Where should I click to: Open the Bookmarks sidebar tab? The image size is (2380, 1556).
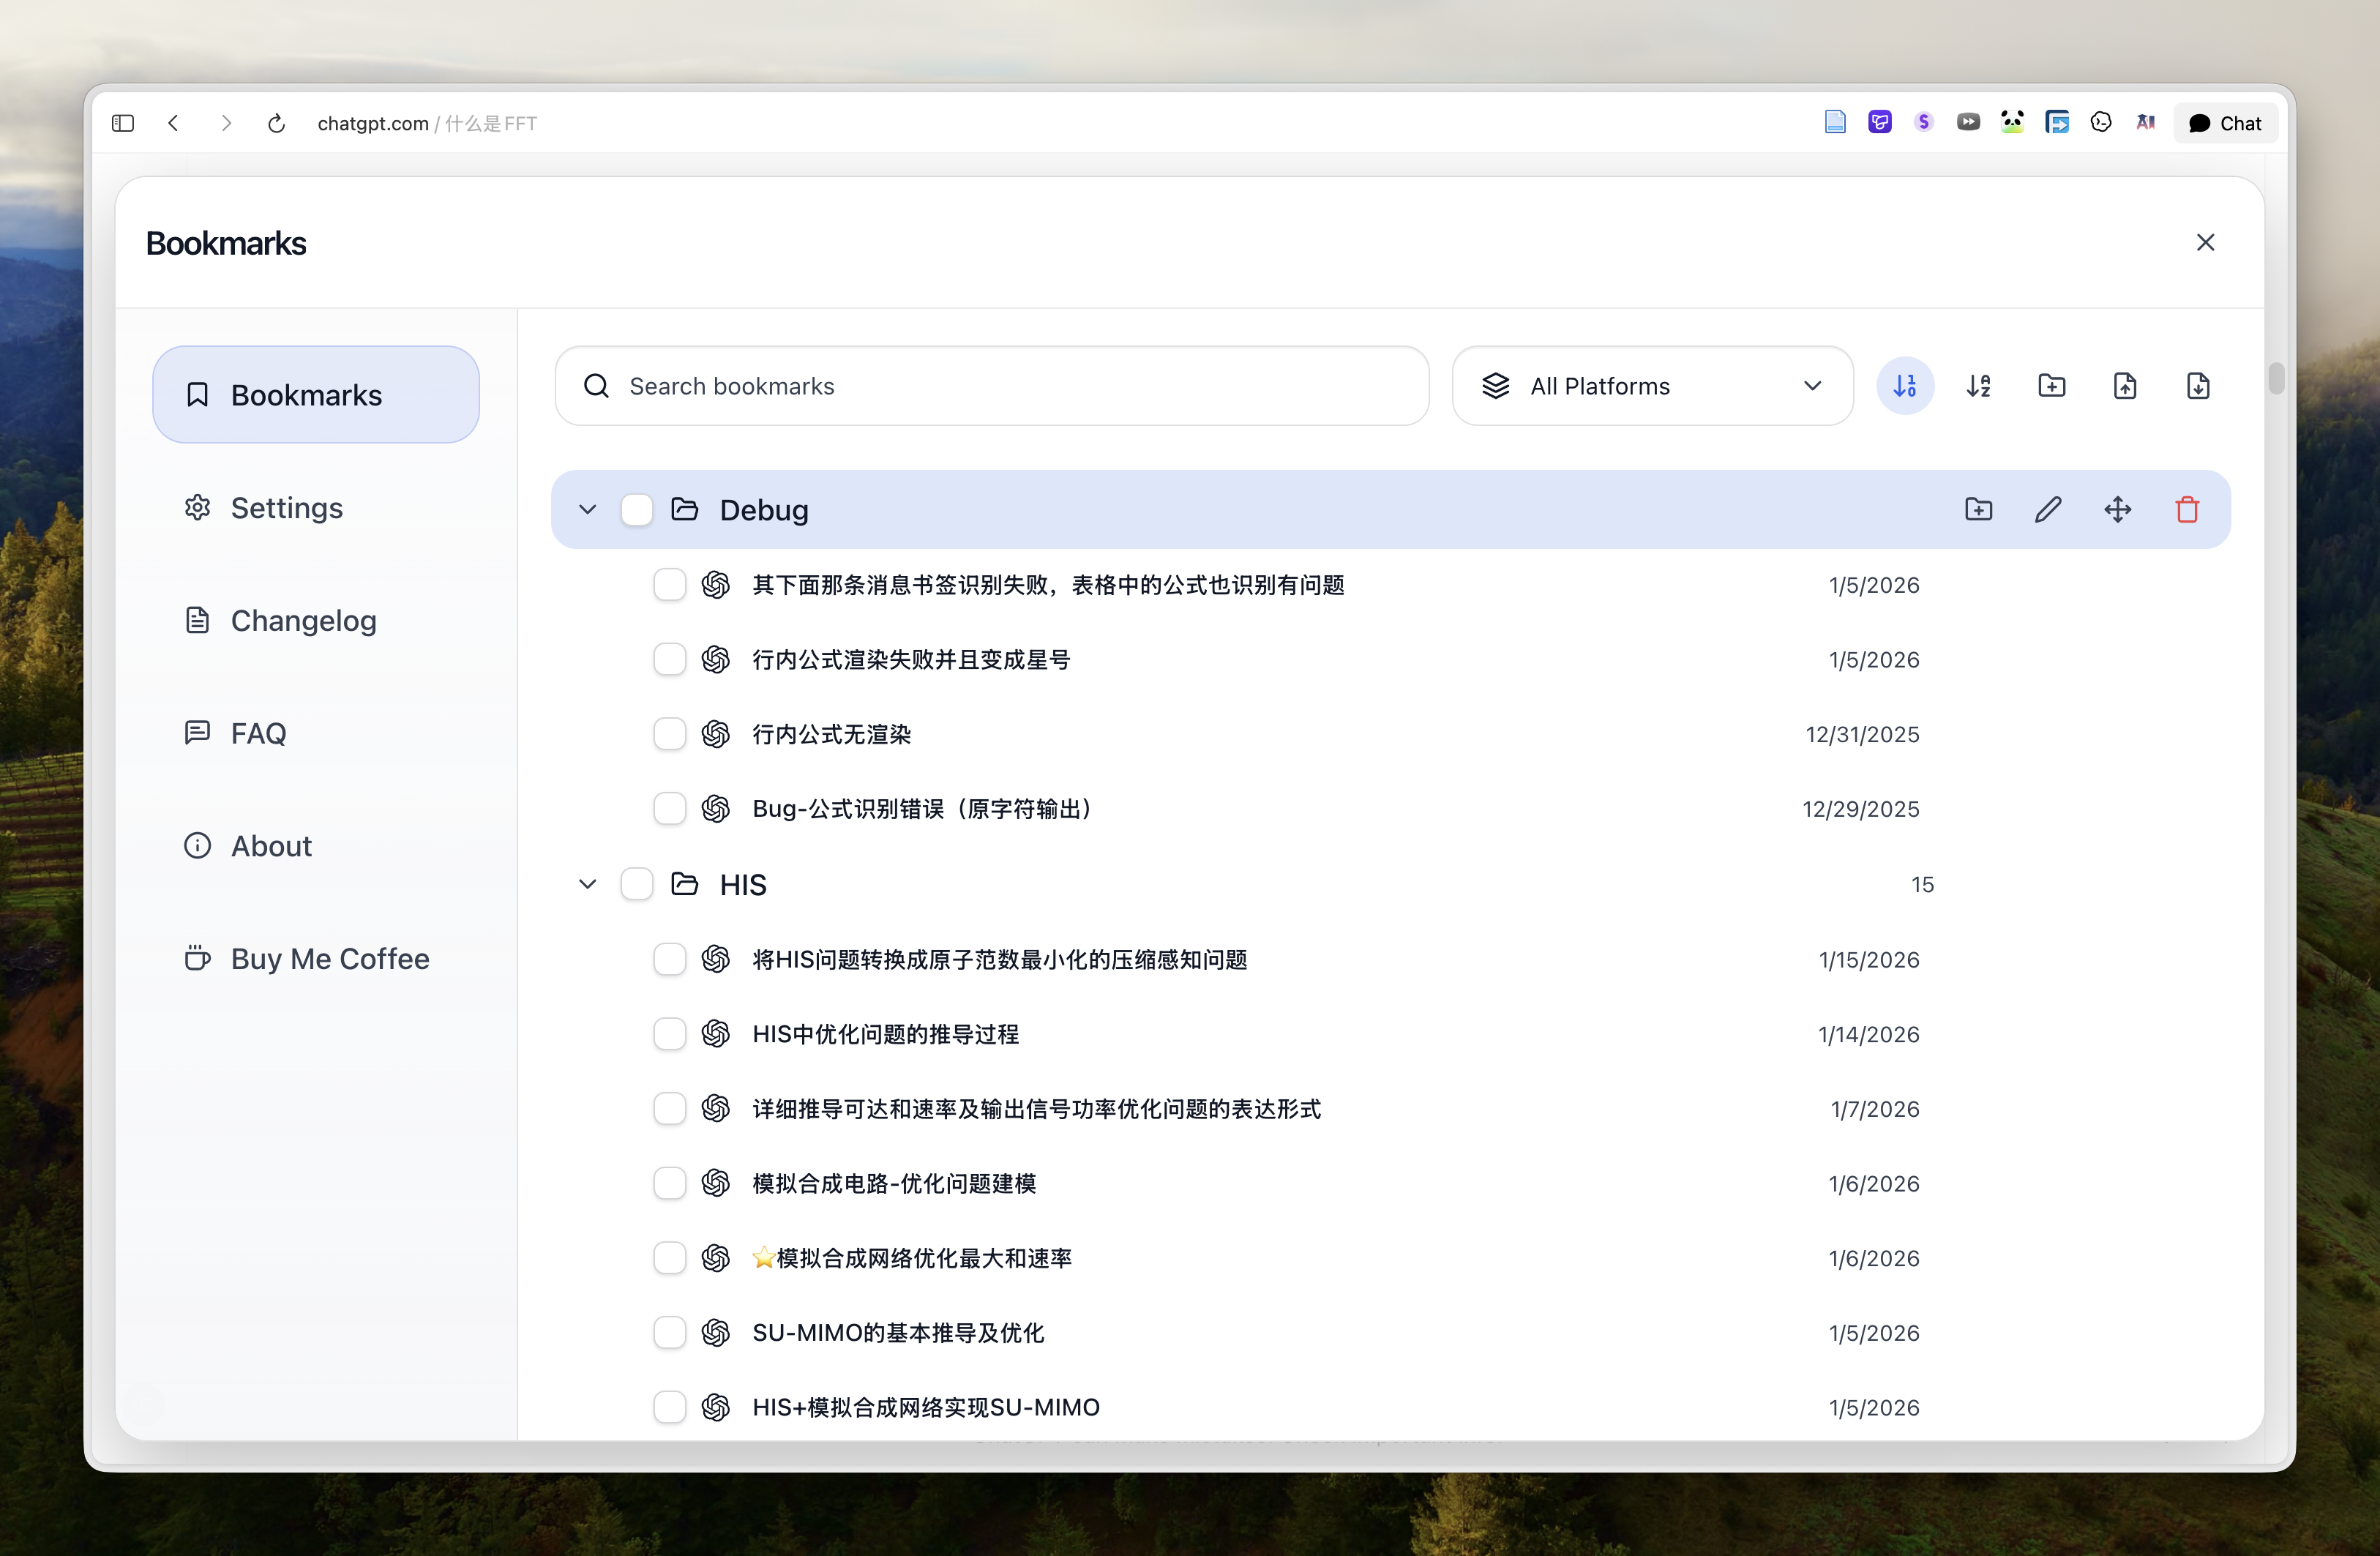pyautogui.click(x=315, y=395)
